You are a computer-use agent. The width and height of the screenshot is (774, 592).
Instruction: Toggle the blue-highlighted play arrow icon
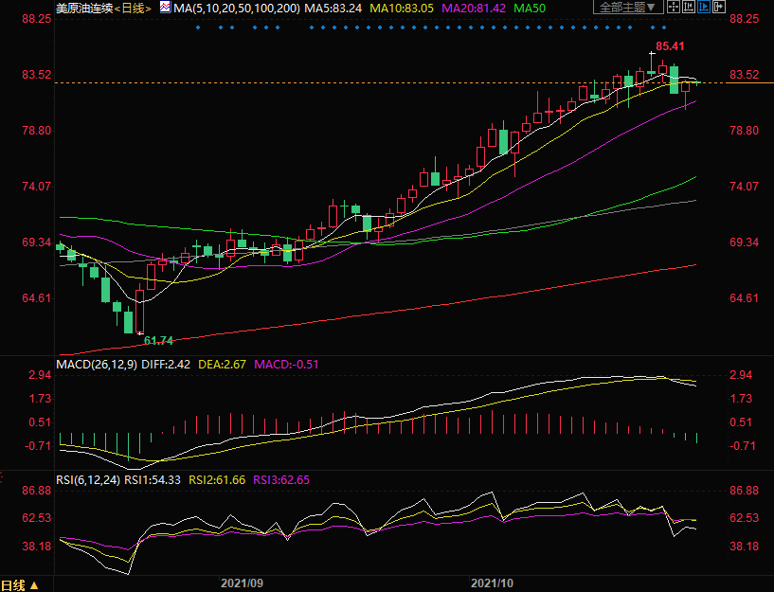click(x=704, y=7)
